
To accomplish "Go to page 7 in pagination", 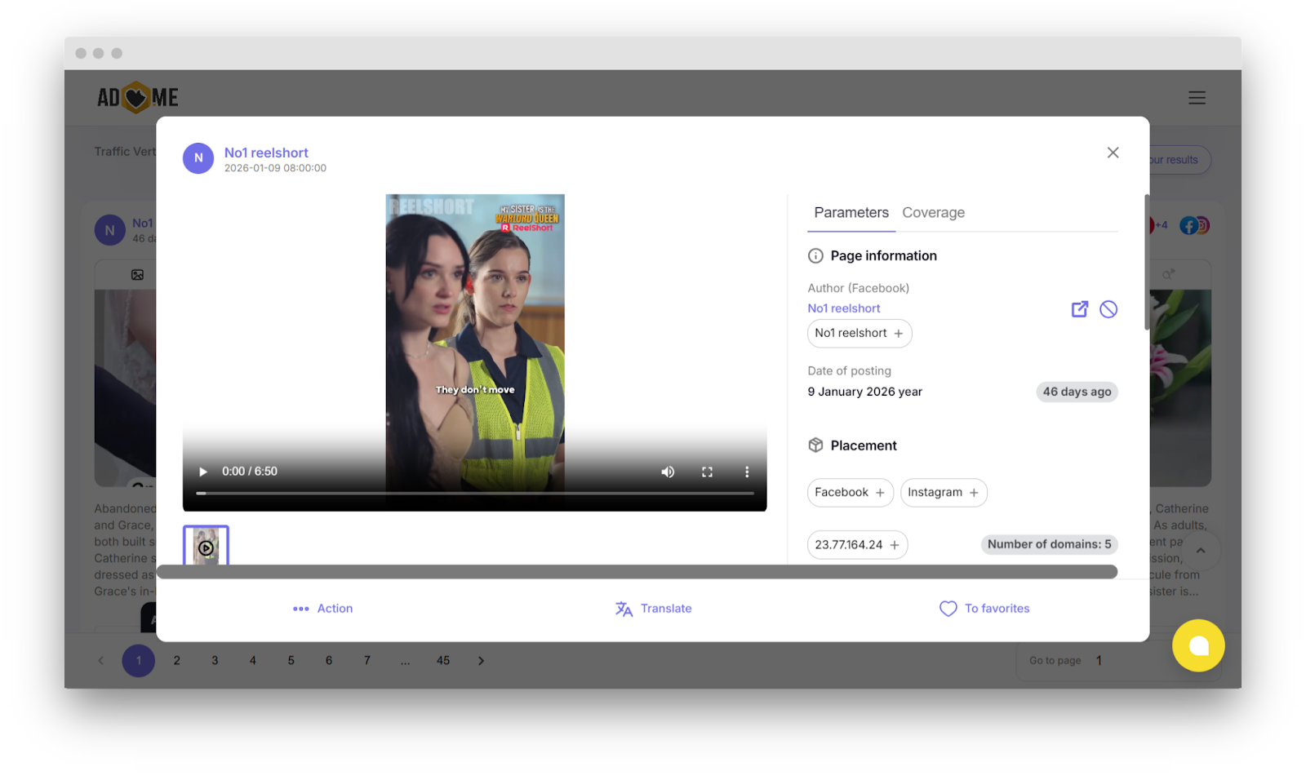I will point(366,660).
